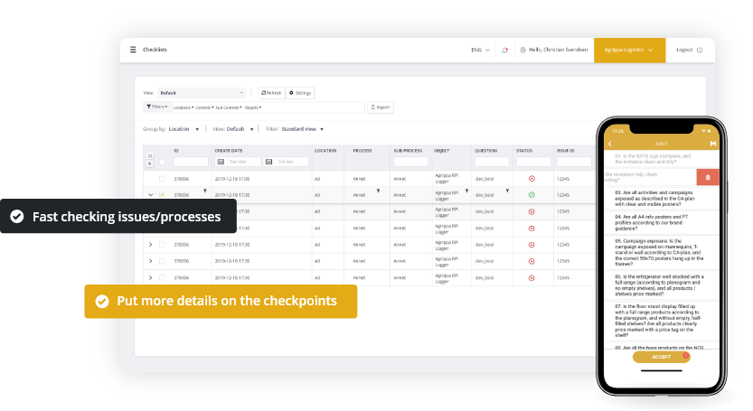Tap the save icon in phone Audit header
Viewport: 753px width, 411px height.
713,143
